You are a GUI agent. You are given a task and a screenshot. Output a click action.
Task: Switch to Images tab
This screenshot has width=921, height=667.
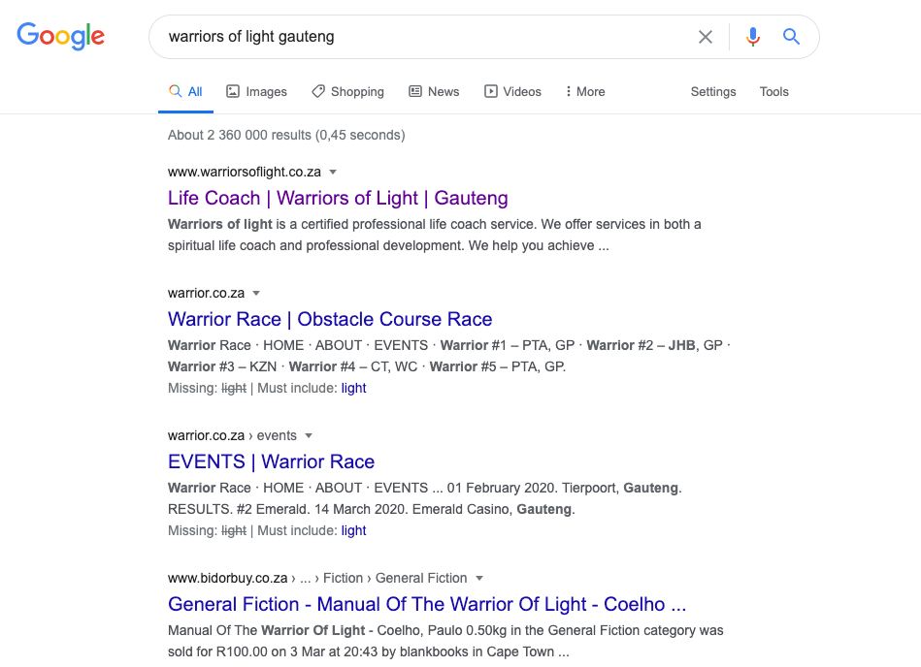point(256,91)
